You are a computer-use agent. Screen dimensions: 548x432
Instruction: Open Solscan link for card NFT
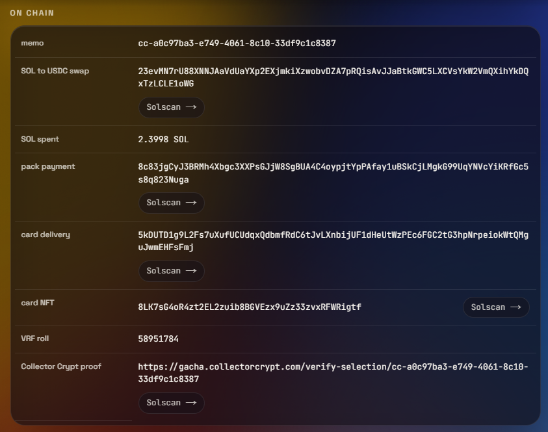pyautogui.click(x=496, y=307)
